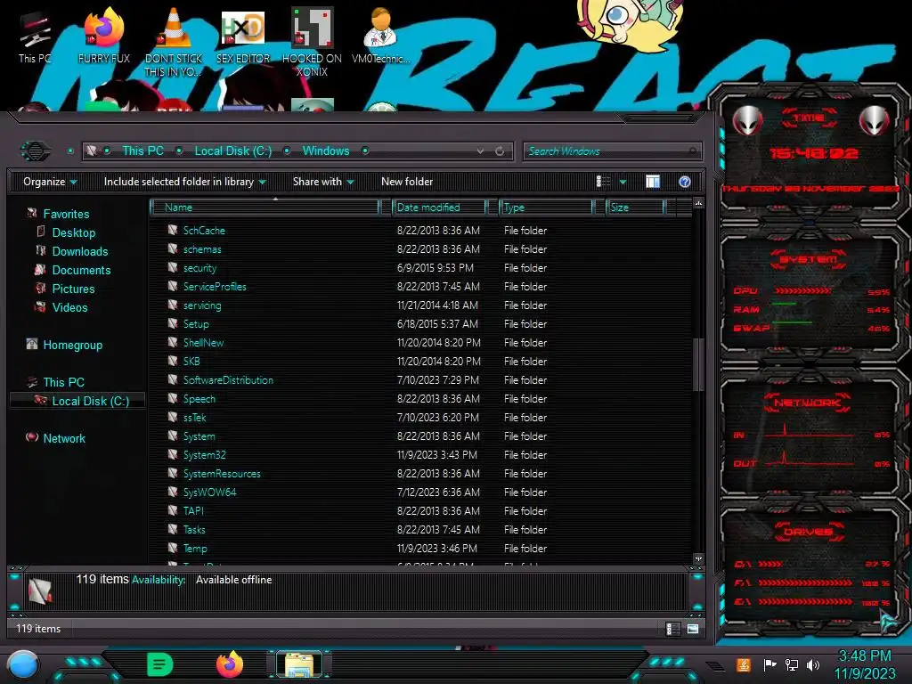
Task: Sort by the Name column header
Action: [265, 207]
